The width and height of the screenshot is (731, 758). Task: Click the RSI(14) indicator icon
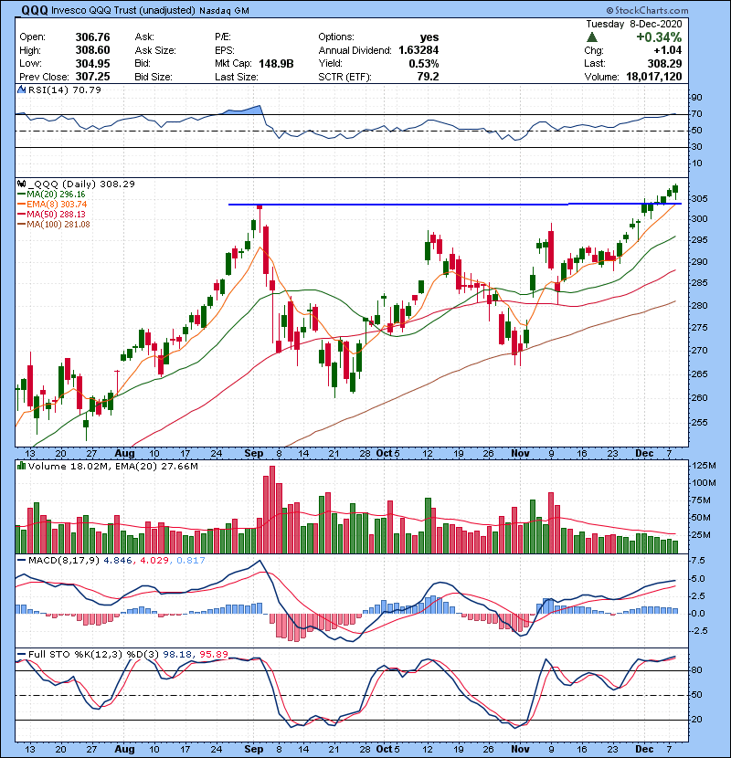coord(21,89)
